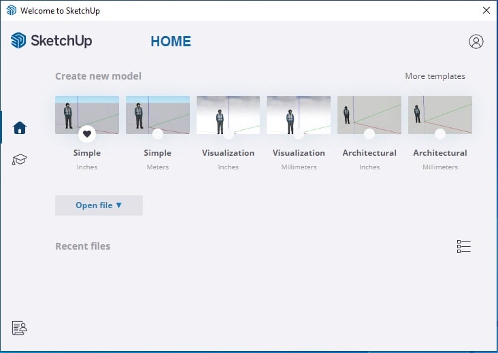Favorite the Architectural Inches template
This screenshot has width=498, height=353.
click(369, 134)
